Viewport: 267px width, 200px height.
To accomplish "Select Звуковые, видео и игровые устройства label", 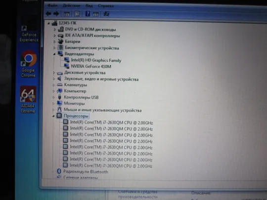I will click(101, 79).
